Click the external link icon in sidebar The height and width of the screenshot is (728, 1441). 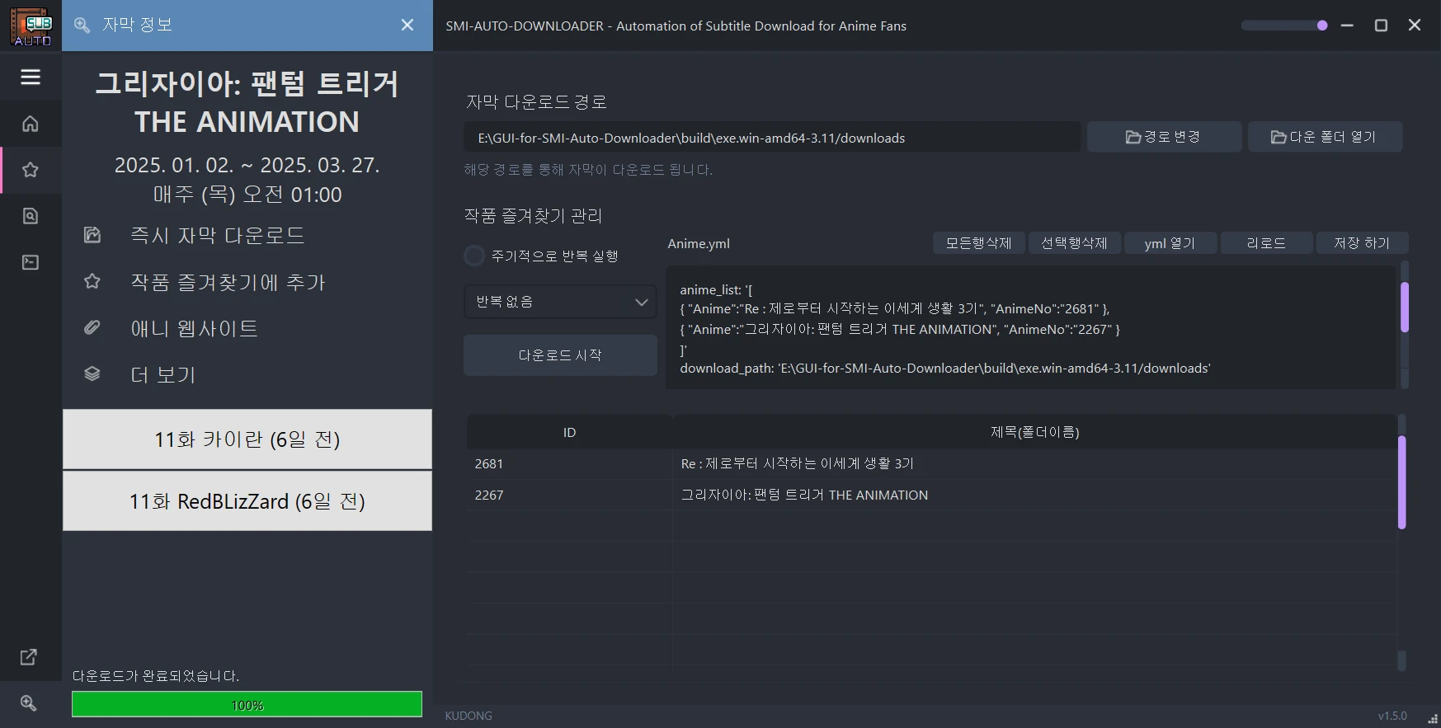(x=29, y=657)
